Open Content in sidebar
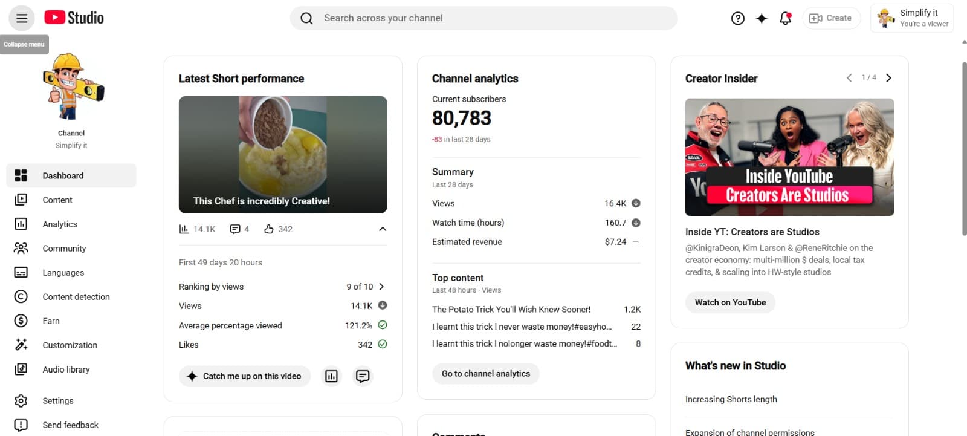Viewport: 967px width, 436px height. [x=71, y=200]
